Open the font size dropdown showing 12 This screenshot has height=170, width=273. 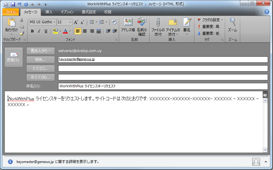coord(70,22)
